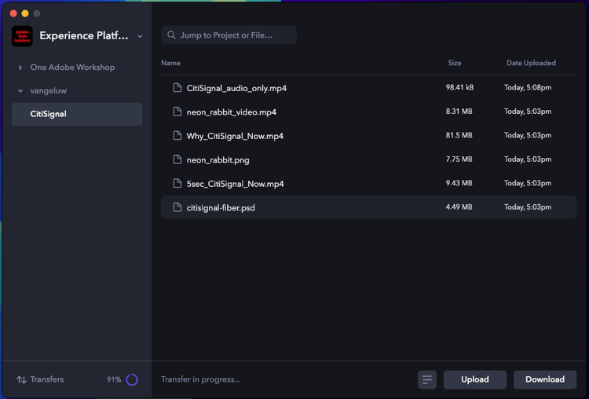Open the Transfers panel with arrows icon

pos(22,379)
